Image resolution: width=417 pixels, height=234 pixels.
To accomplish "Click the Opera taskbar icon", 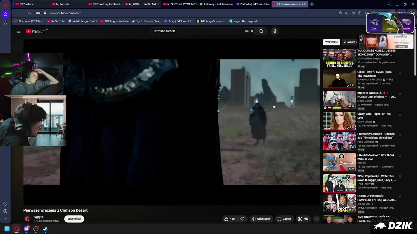I will 17,229.
